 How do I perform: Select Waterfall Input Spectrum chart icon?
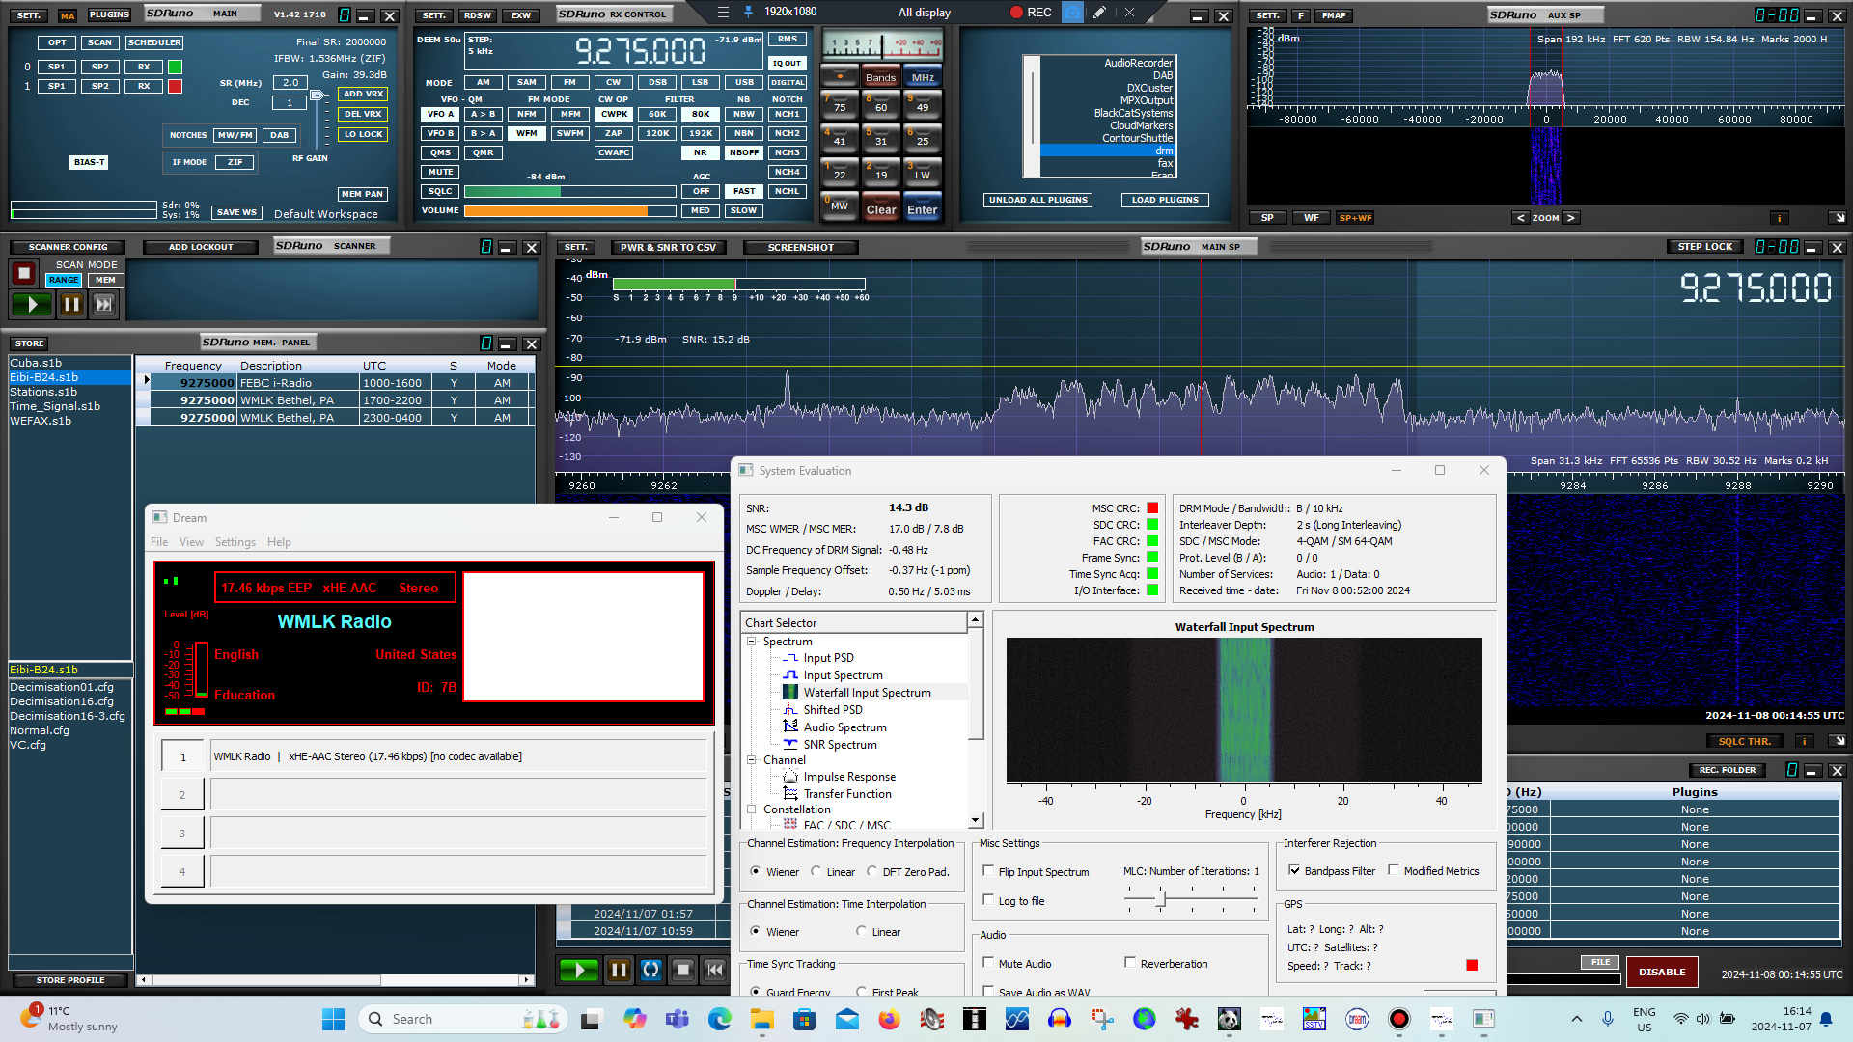(790, 693)
